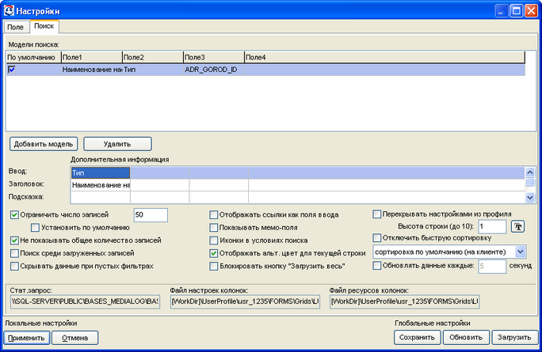The width and height of the screenshot is (542, 352).
Task: Click the font icon beside row height
Action: coord(517,227)
